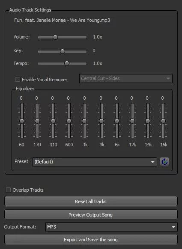Image resolution: width=182 pixels, height=249 pixels.
Task: Click the Tempo slider handle
Action: (x=67, y=63)
